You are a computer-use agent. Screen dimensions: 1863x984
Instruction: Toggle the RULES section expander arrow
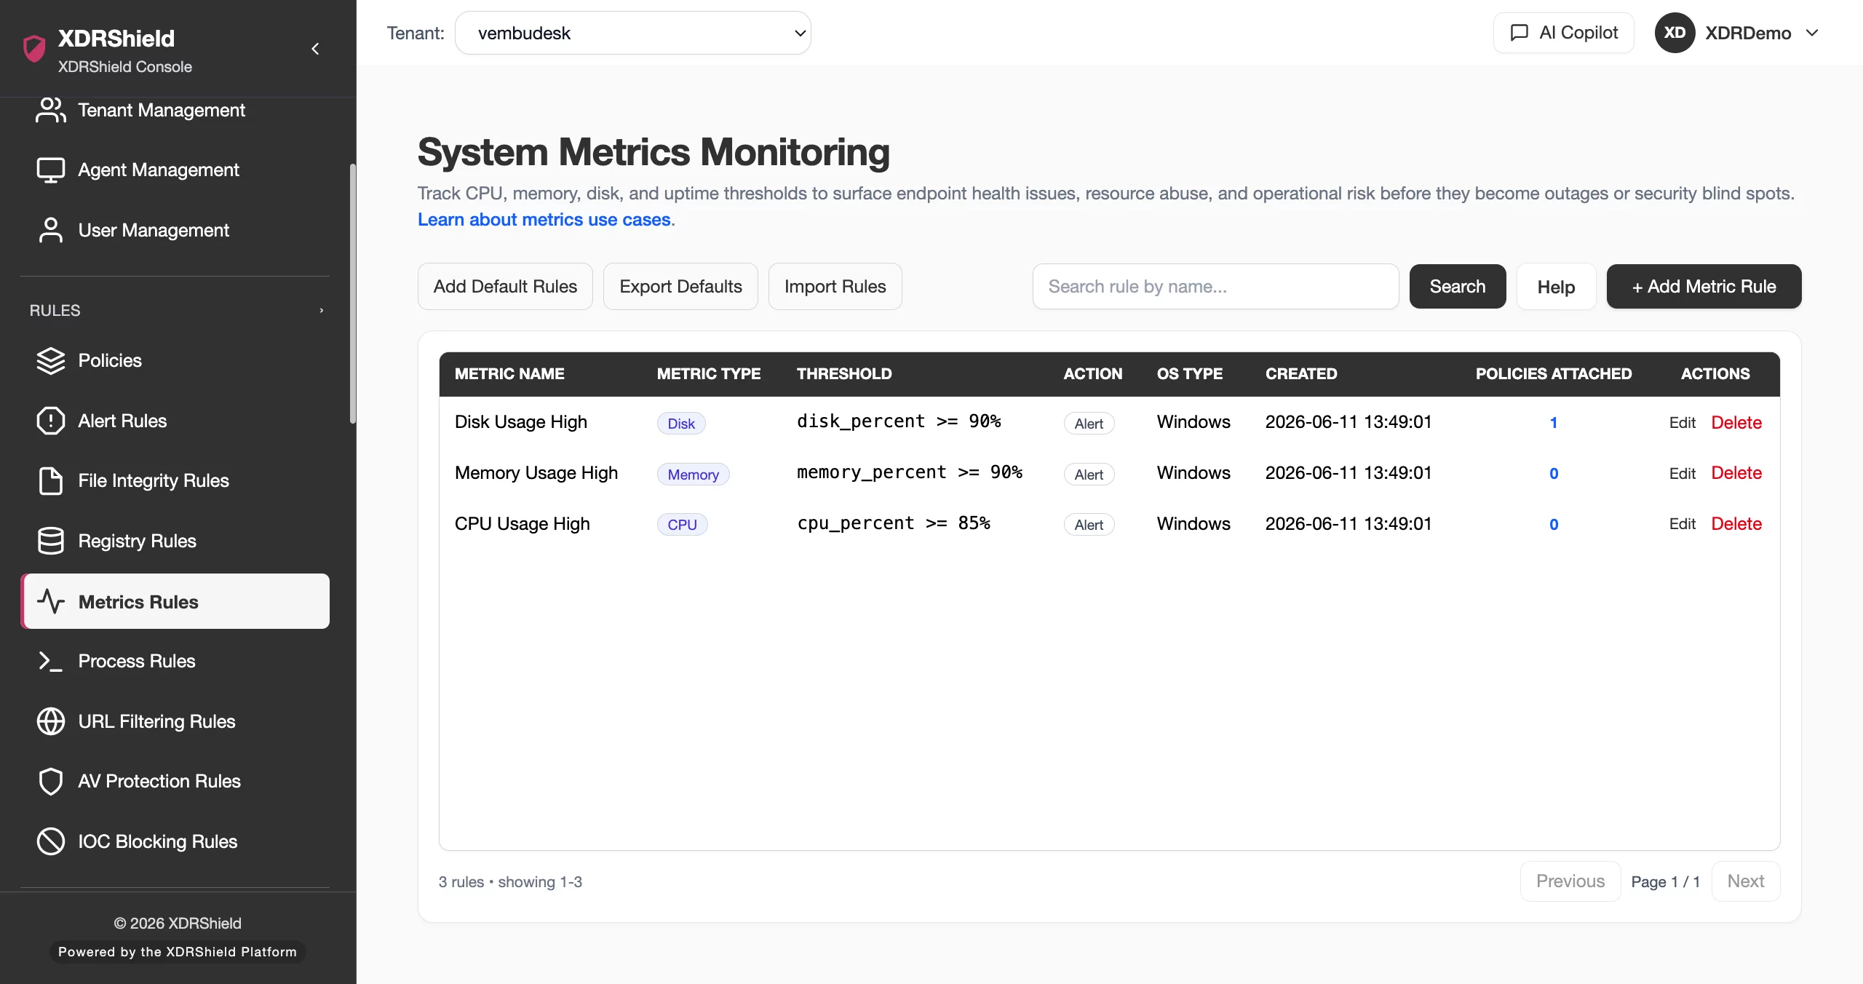[321, 311]
